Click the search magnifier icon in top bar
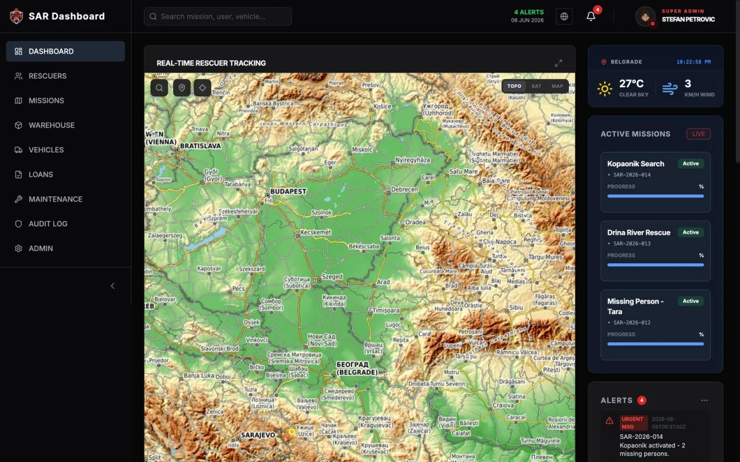Viewport: 740px width, 462px height. (x=153, y=16)
